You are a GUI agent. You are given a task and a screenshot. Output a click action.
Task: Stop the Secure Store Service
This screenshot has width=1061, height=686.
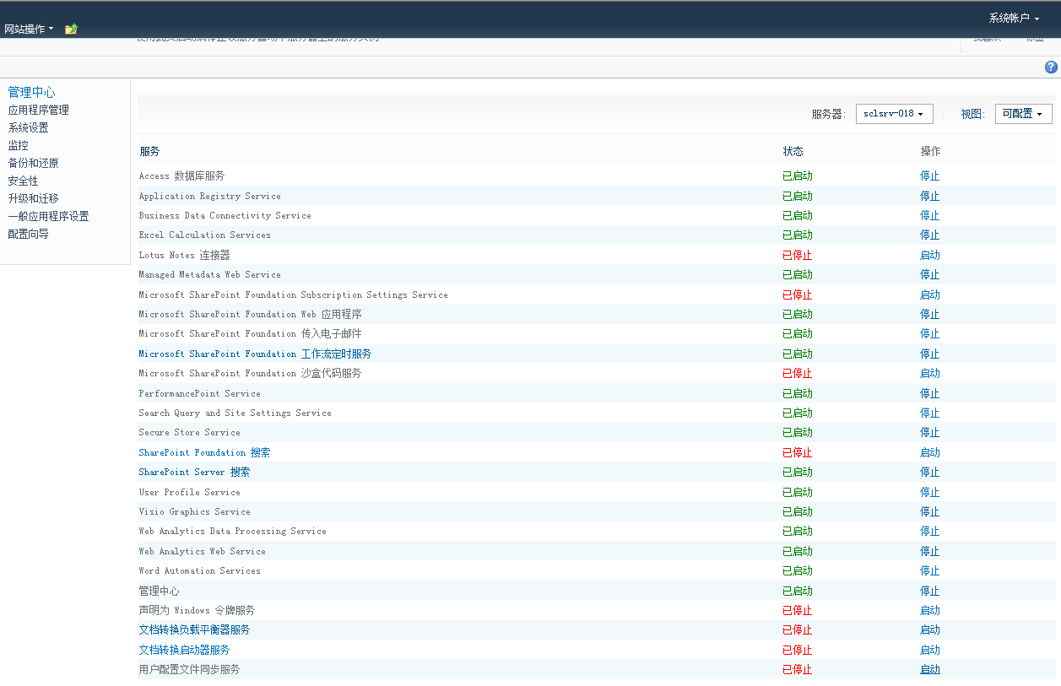929,432
